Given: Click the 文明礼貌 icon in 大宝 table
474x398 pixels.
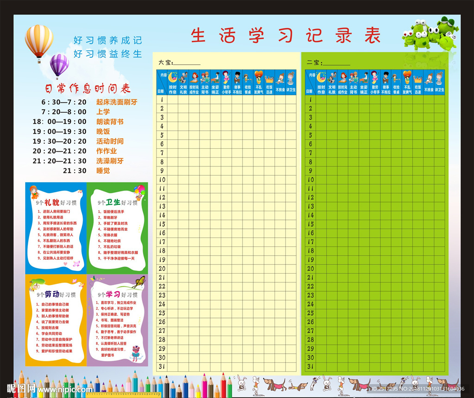Looking at the screenshot, I should pyautogui.click(x=183, y=78).
